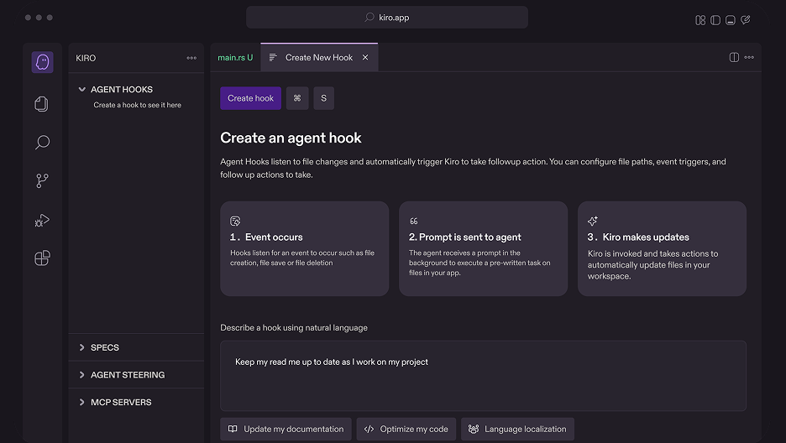Viewport: 786px width, 443px height.
Task: Click the Create hook button
Action: click(250, 98)
